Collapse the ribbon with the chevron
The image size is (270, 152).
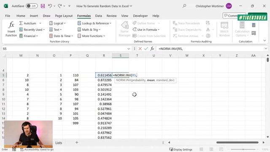click(x=265, y=41)
